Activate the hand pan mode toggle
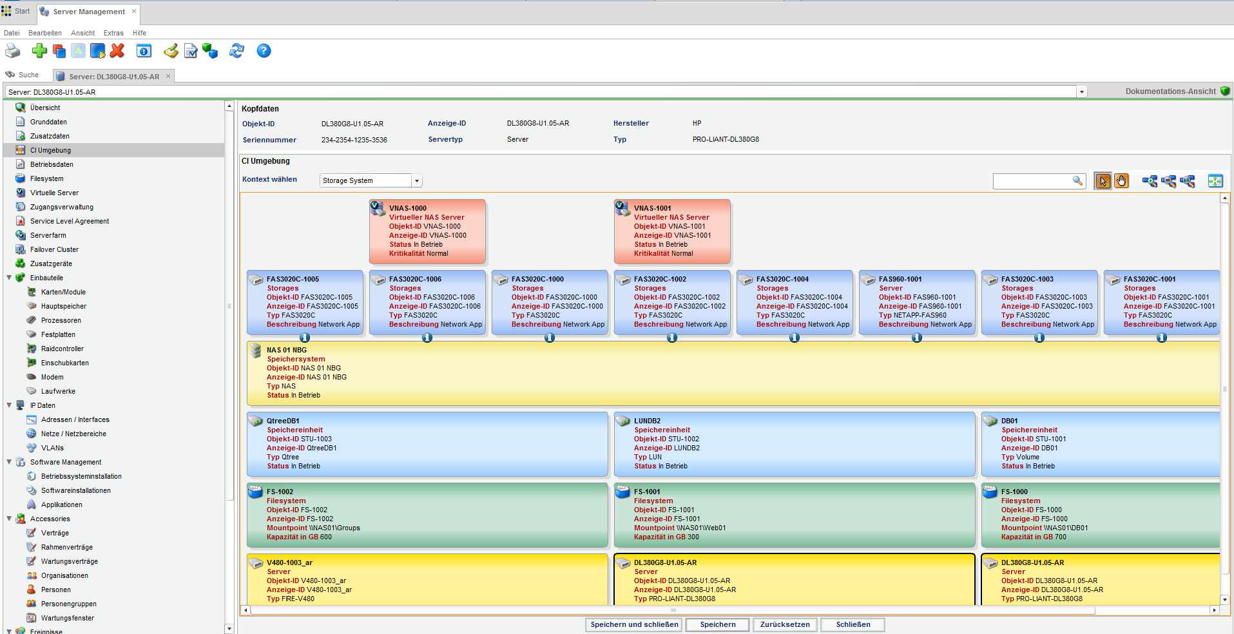 point(1121,181)
